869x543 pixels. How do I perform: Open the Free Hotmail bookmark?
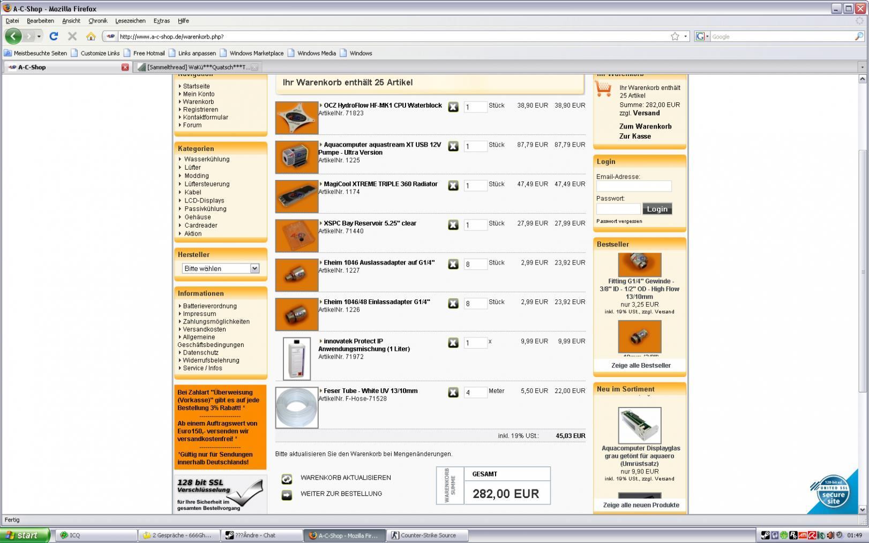click(144, 53)
